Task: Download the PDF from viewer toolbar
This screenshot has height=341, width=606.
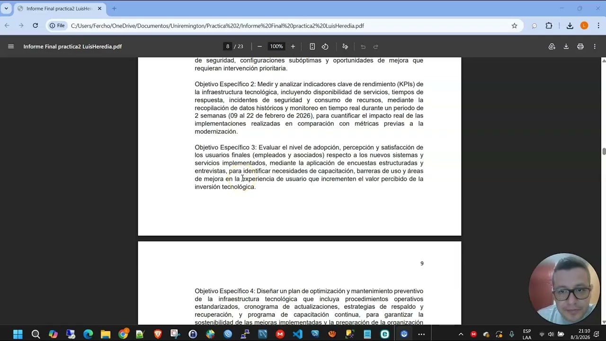Action: 566,46
